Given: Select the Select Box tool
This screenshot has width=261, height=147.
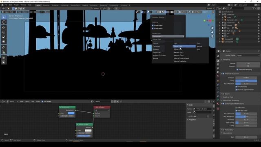Looking at the screenshot, I should click(4, 17).
